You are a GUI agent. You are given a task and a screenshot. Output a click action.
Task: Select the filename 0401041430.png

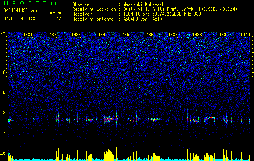tap(21, 10)
